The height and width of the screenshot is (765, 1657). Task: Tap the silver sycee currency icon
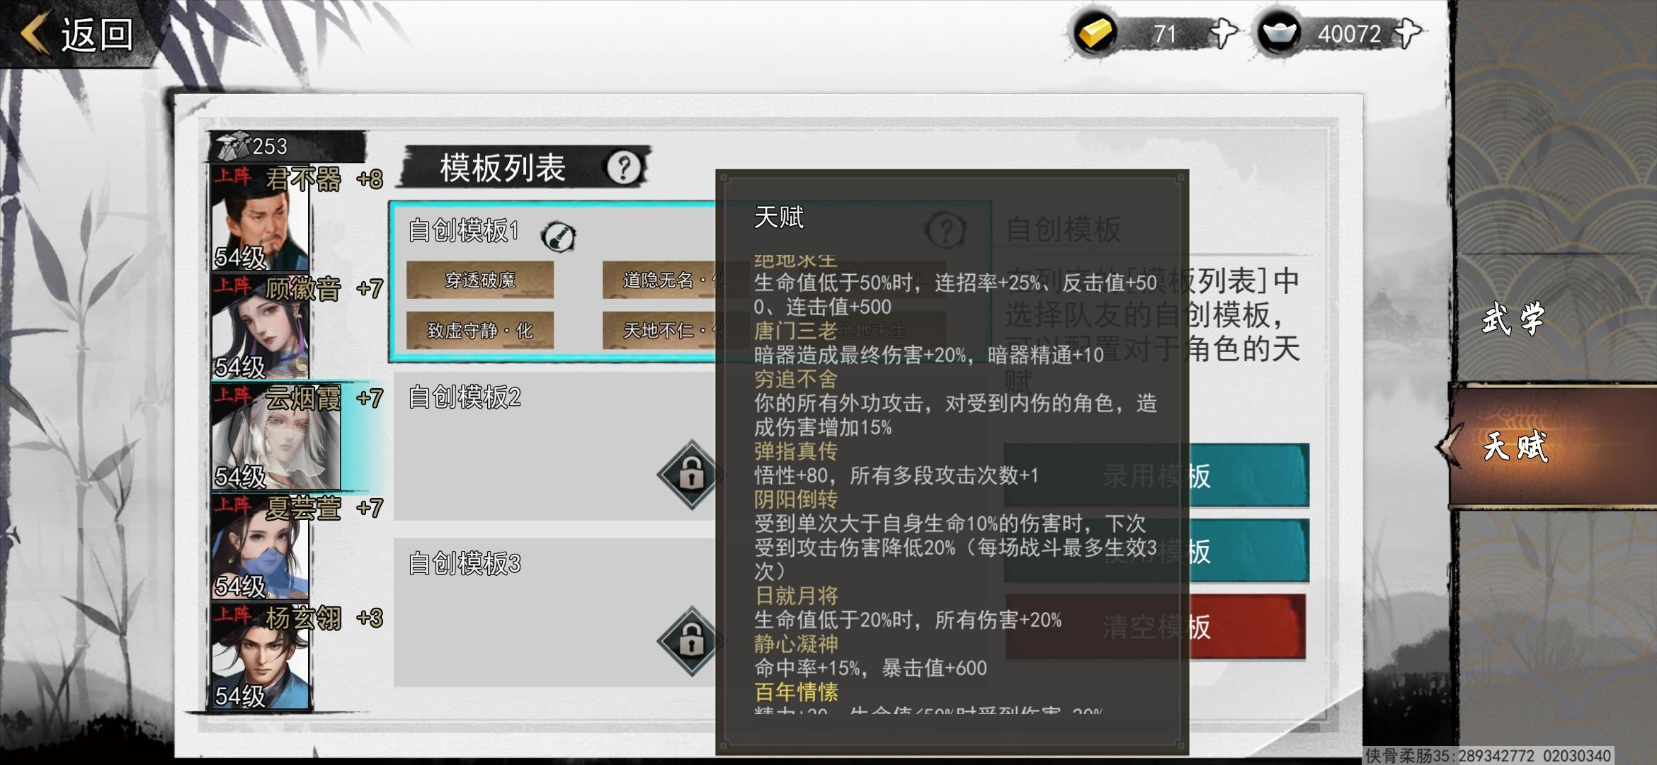pyautogui.click(x=1279, y=33)
